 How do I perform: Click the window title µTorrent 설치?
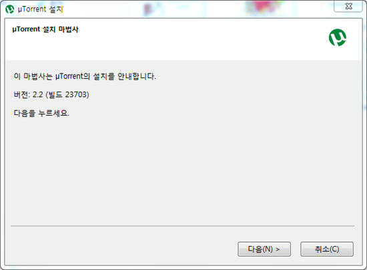tap(40, 9)
